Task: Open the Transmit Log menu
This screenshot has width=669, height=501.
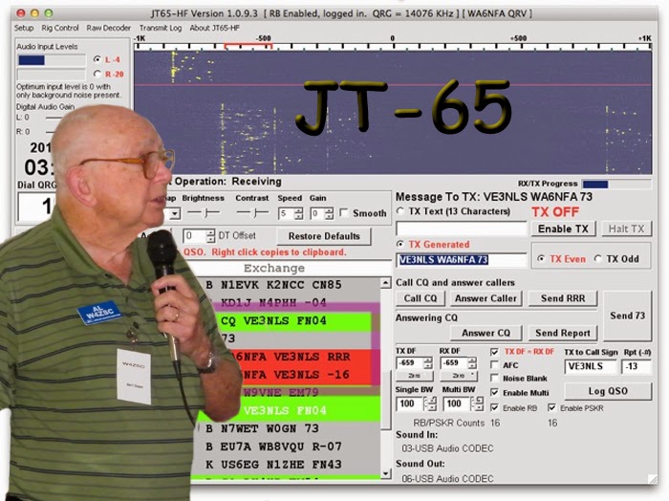Action: pos(161,28)
